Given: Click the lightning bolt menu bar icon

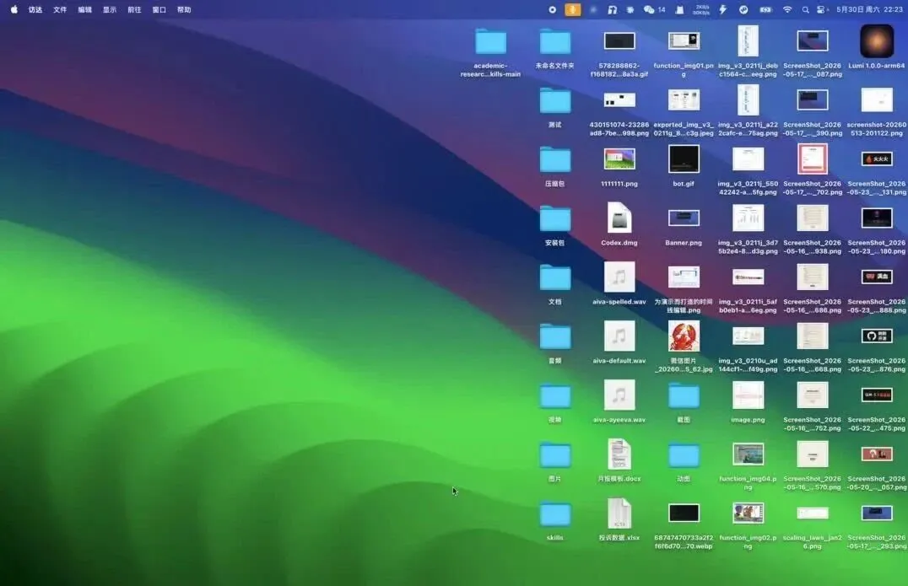Looking at the screenshot, I should point(723,10).
